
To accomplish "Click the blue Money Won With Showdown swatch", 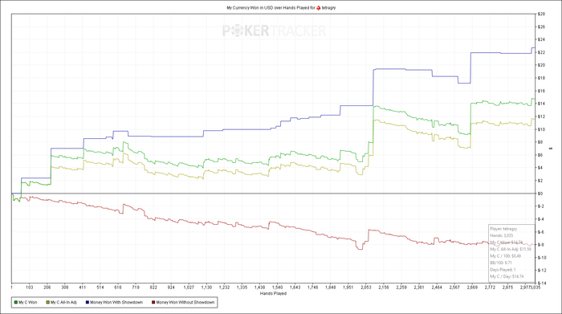I will point(87,303).
